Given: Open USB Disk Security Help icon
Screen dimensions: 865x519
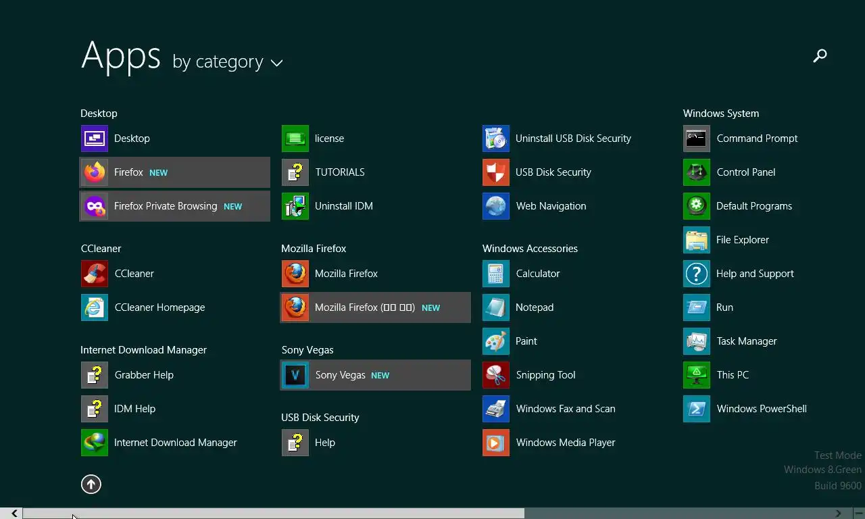Looking at the screenshot, I should tap(295, 443).
